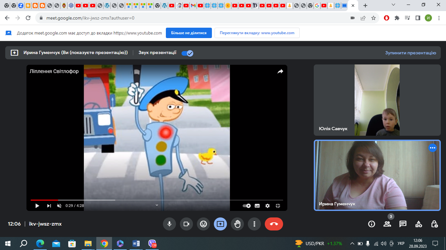The width and height of the screenshot is (446, 250).
Task: Unmute the YouTube player volume
Action: tap(59, 206)
